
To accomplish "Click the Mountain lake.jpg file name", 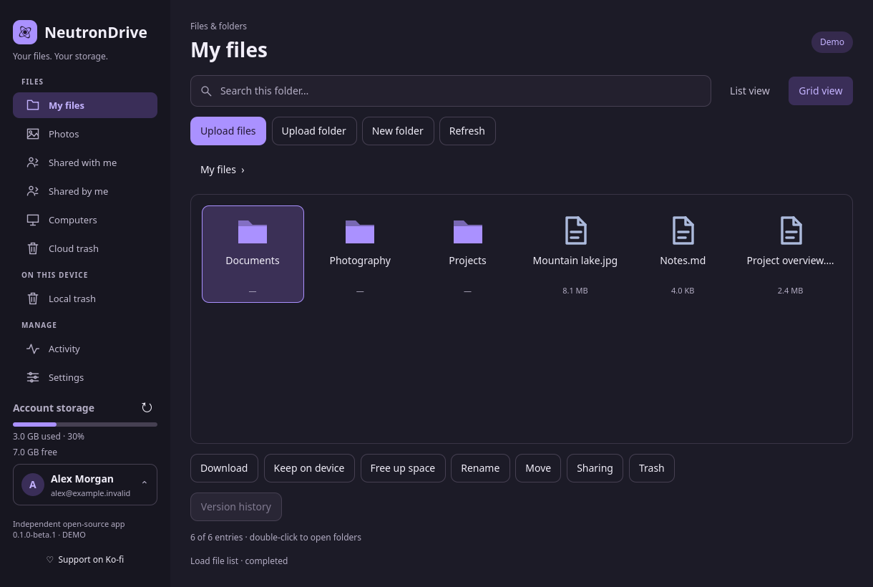I will (575, 261).
